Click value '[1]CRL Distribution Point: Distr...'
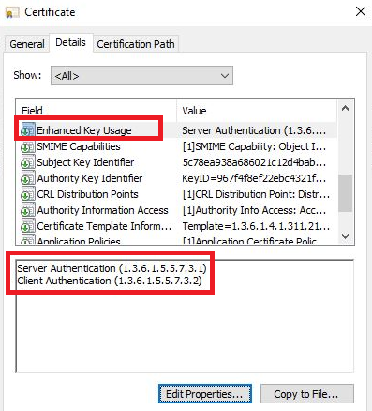The image size is (372, 411). [256, 194]
